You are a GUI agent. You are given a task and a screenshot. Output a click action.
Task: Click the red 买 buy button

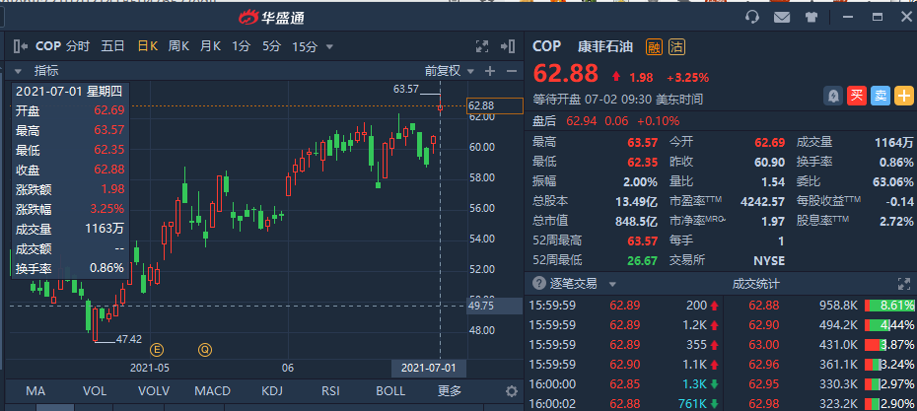(857, 96)
